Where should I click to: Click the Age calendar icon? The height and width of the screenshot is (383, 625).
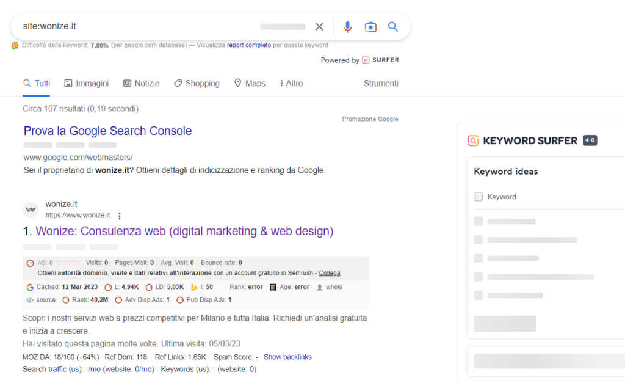pyautogui.click(x=273, y=287)
